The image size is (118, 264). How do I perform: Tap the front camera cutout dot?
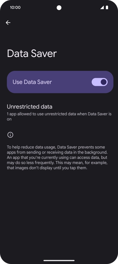click(x=59, y=7)
